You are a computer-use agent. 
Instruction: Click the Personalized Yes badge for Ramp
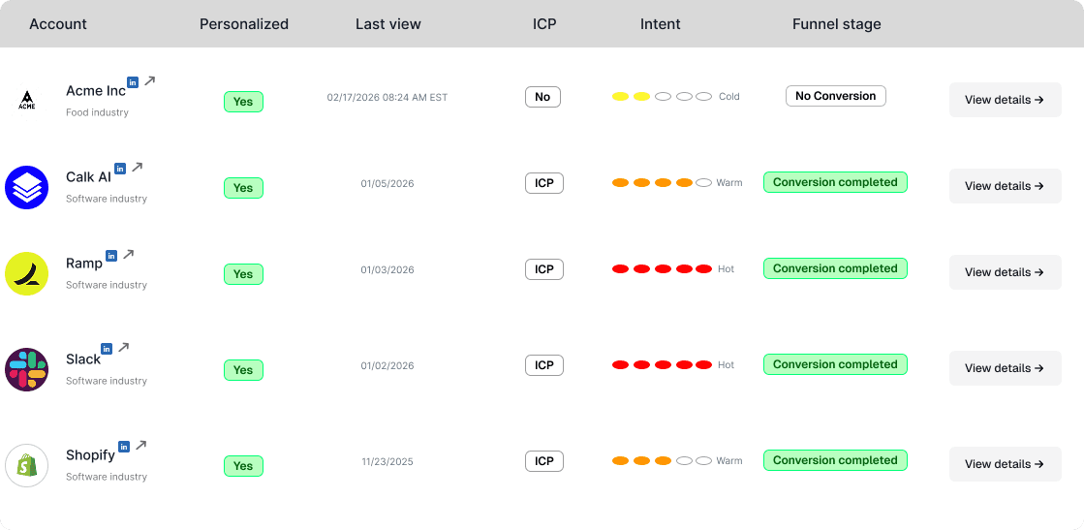(x=243, y=274)
